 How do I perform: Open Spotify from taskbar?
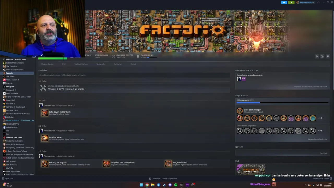[176, 185]
